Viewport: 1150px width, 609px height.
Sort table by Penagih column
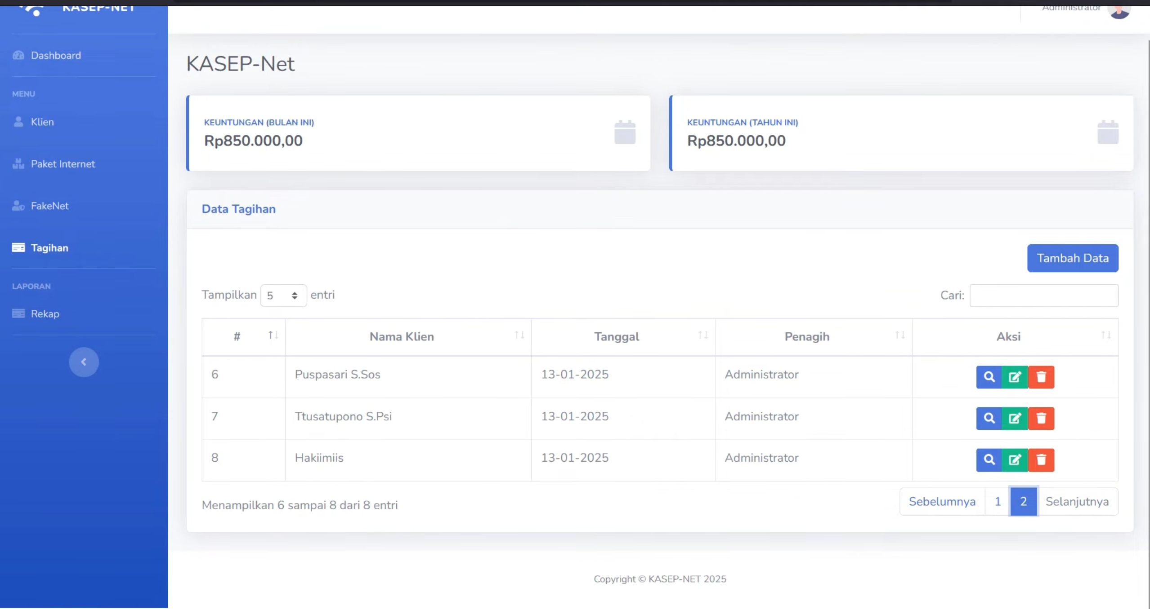click(x=814, y=336)
